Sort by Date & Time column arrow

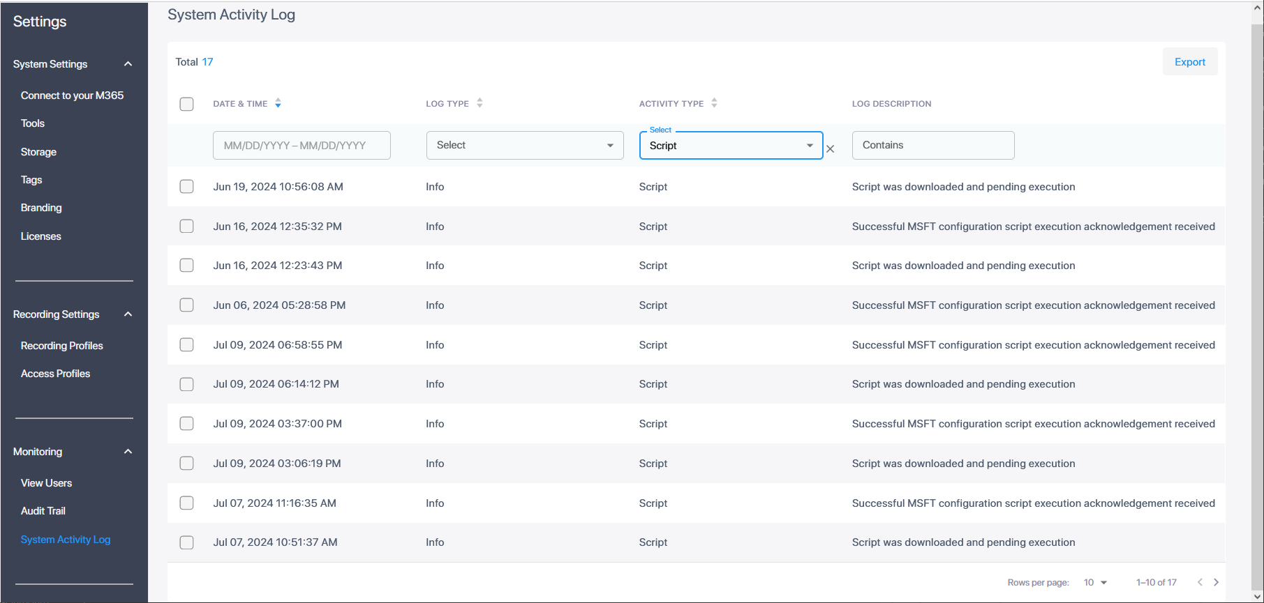[278, 103]
